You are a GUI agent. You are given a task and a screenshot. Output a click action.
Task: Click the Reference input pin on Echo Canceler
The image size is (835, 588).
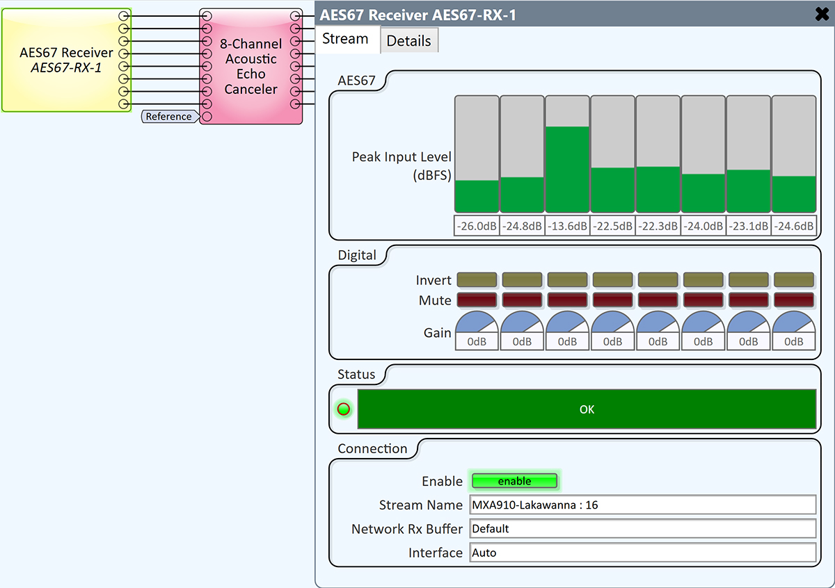pyautogui.click(x=207, y=116)
